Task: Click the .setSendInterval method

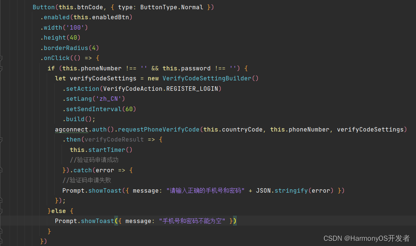Action: [x=92, y=109]
